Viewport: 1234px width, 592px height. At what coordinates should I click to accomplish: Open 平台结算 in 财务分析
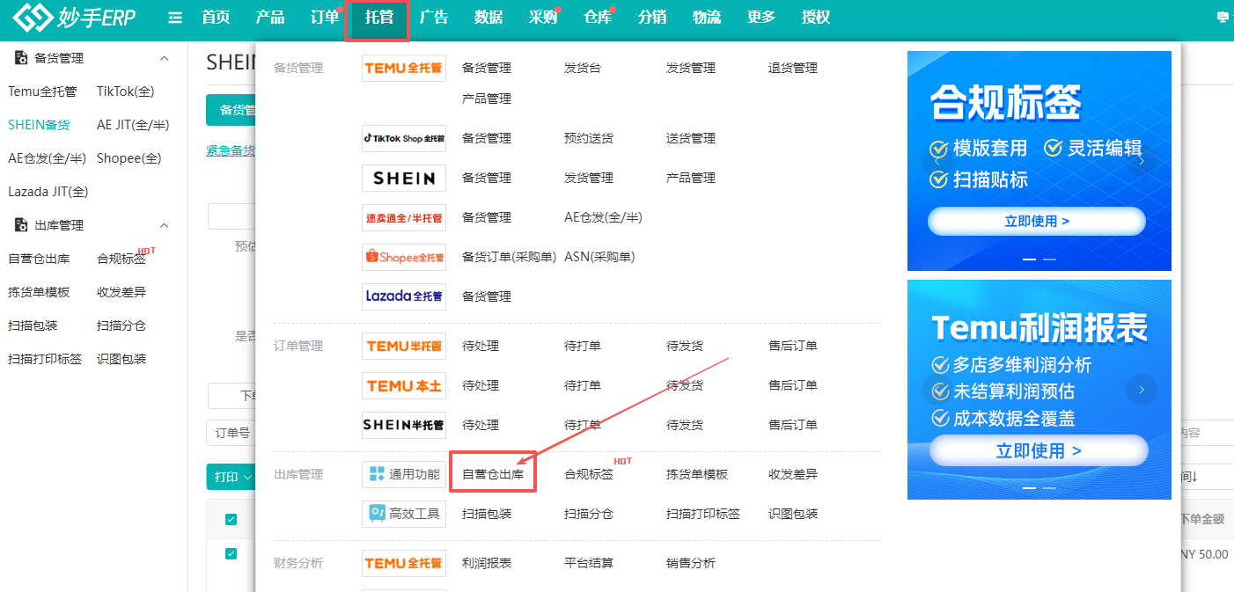[x=589, y=563]
